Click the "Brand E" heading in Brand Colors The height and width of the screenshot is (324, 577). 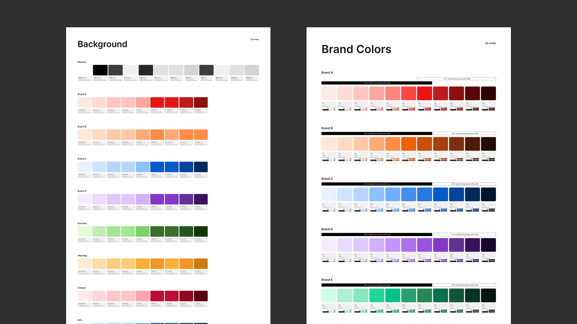[327, 280]
